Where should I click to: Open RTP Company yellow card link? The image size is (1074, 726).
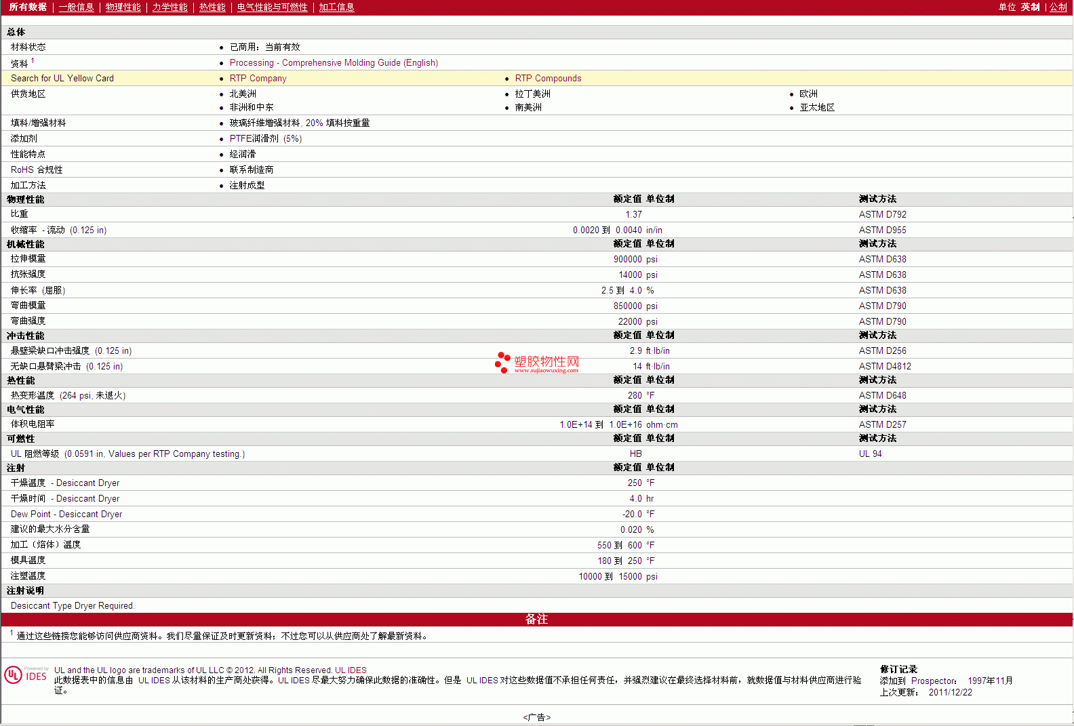[x=258, y=78]
